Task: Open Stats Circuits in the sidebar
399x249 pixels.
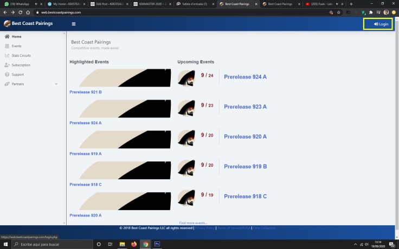Action: click(21, 55)
